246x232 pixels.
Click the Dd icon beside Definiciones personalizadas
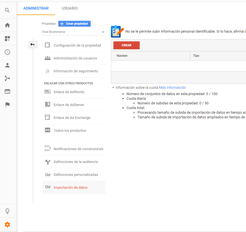[x=48, y=175]
